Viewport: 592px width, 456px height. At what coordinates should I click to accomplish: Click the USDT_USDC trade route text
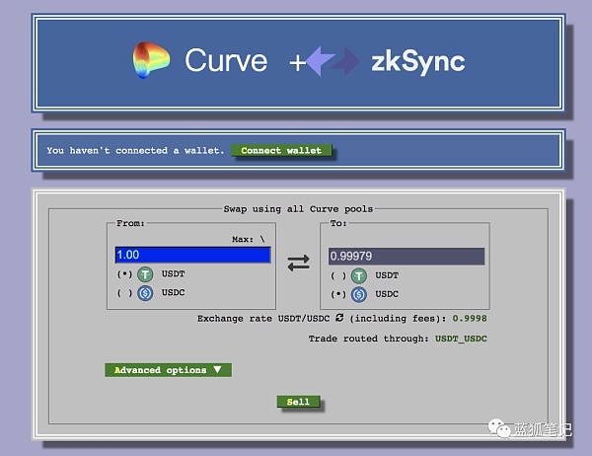tap(460, 339)
